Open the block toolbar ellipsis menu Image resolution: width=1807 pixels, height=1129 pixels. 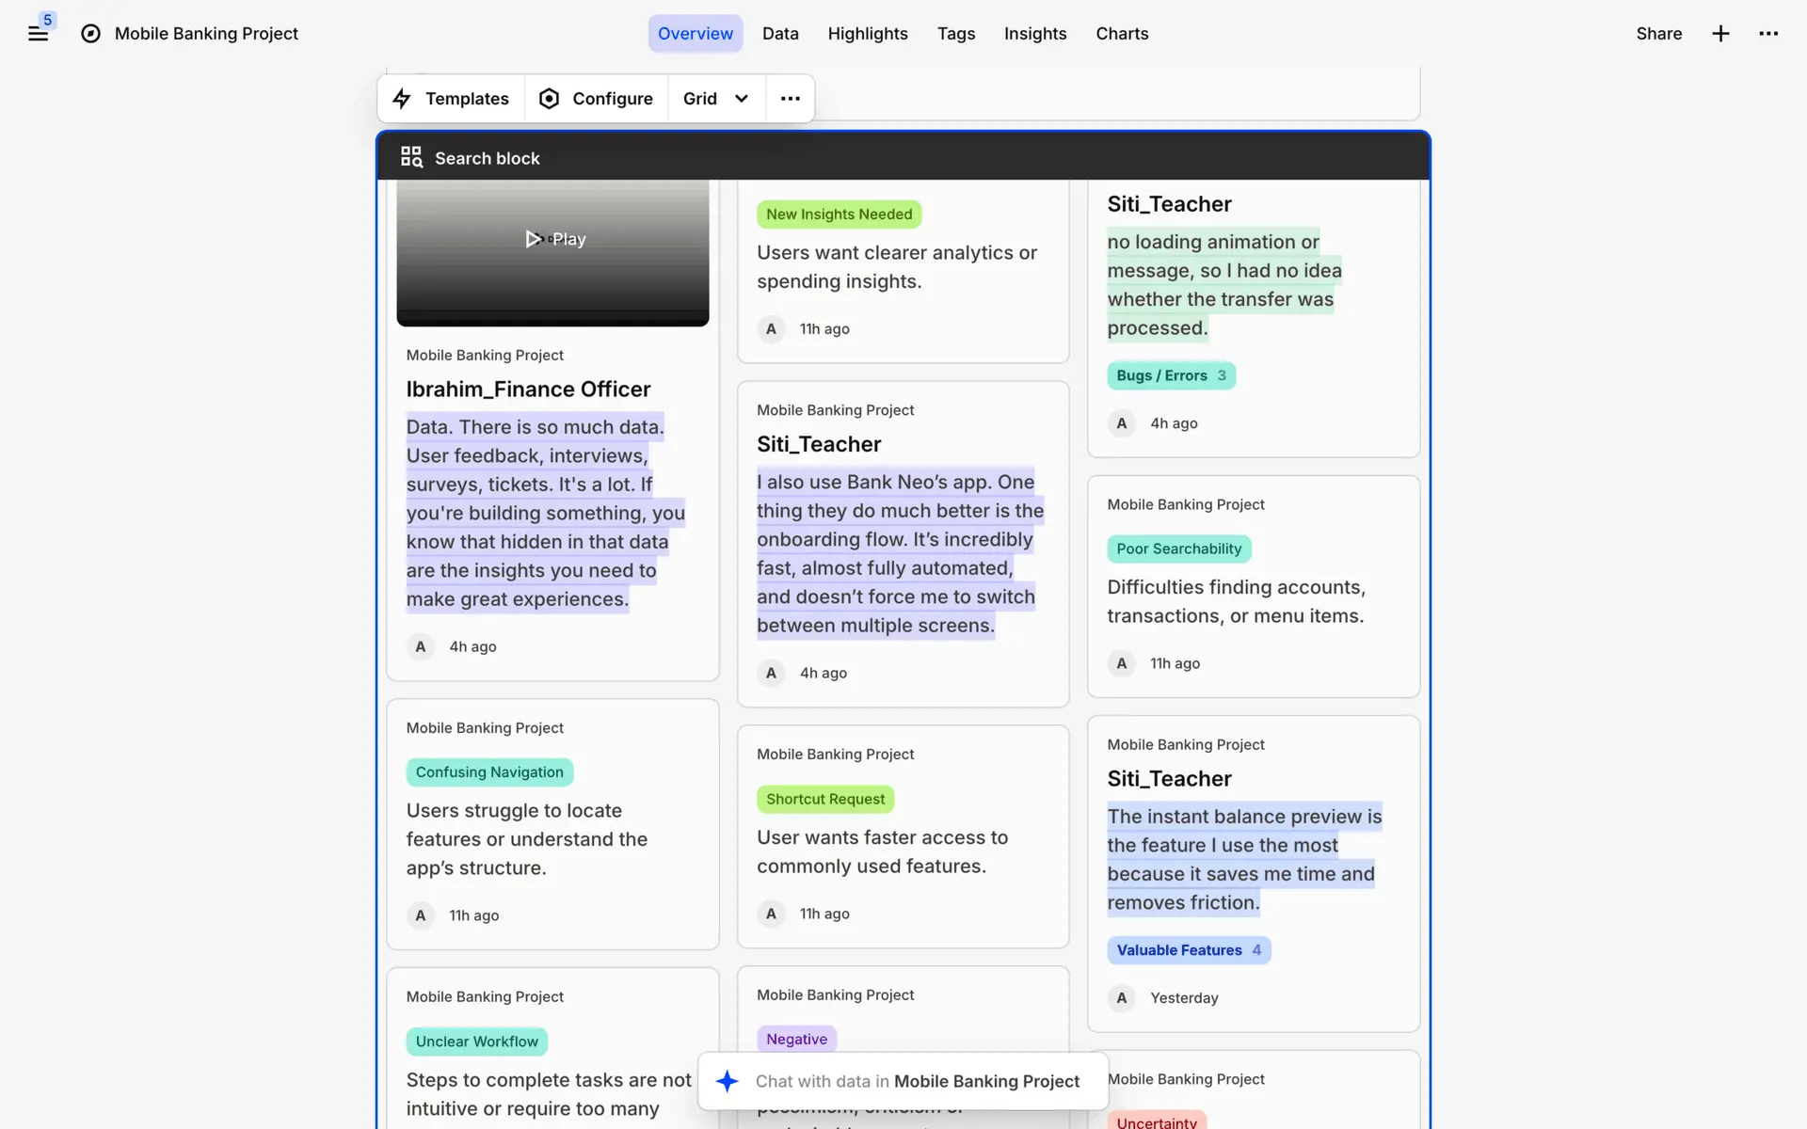point(791,99)
